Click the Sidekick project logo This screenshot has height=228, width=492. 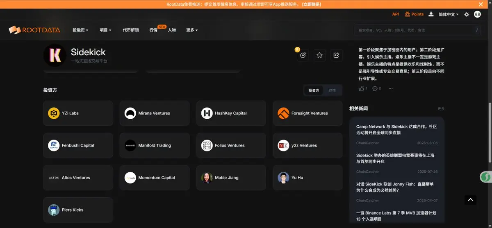pos(55,55)
